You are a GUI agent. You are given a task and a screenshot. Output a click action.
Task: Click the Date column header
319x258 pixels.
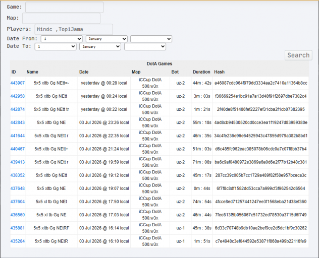tap(84, 72)
